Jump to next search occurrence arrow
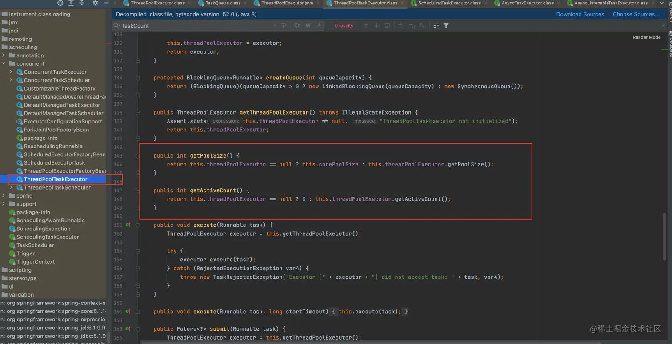 pos(376,26)
